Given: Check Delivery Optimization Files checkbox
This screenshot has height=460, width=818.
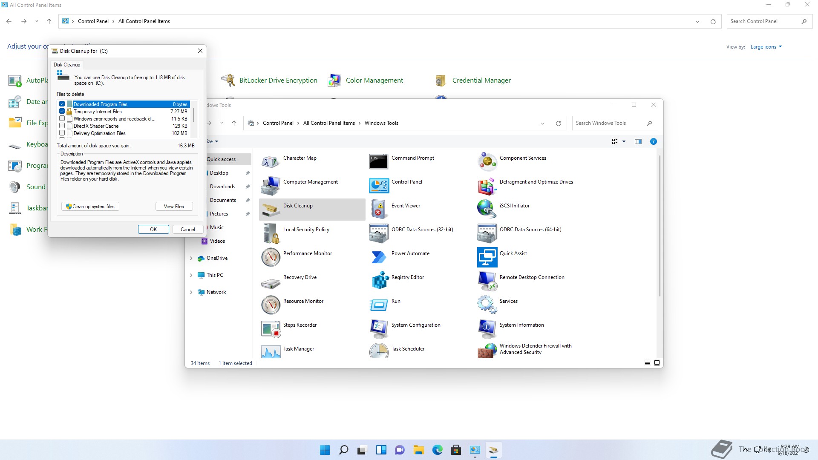Looking at the screenshot, I should pos(62,133).
